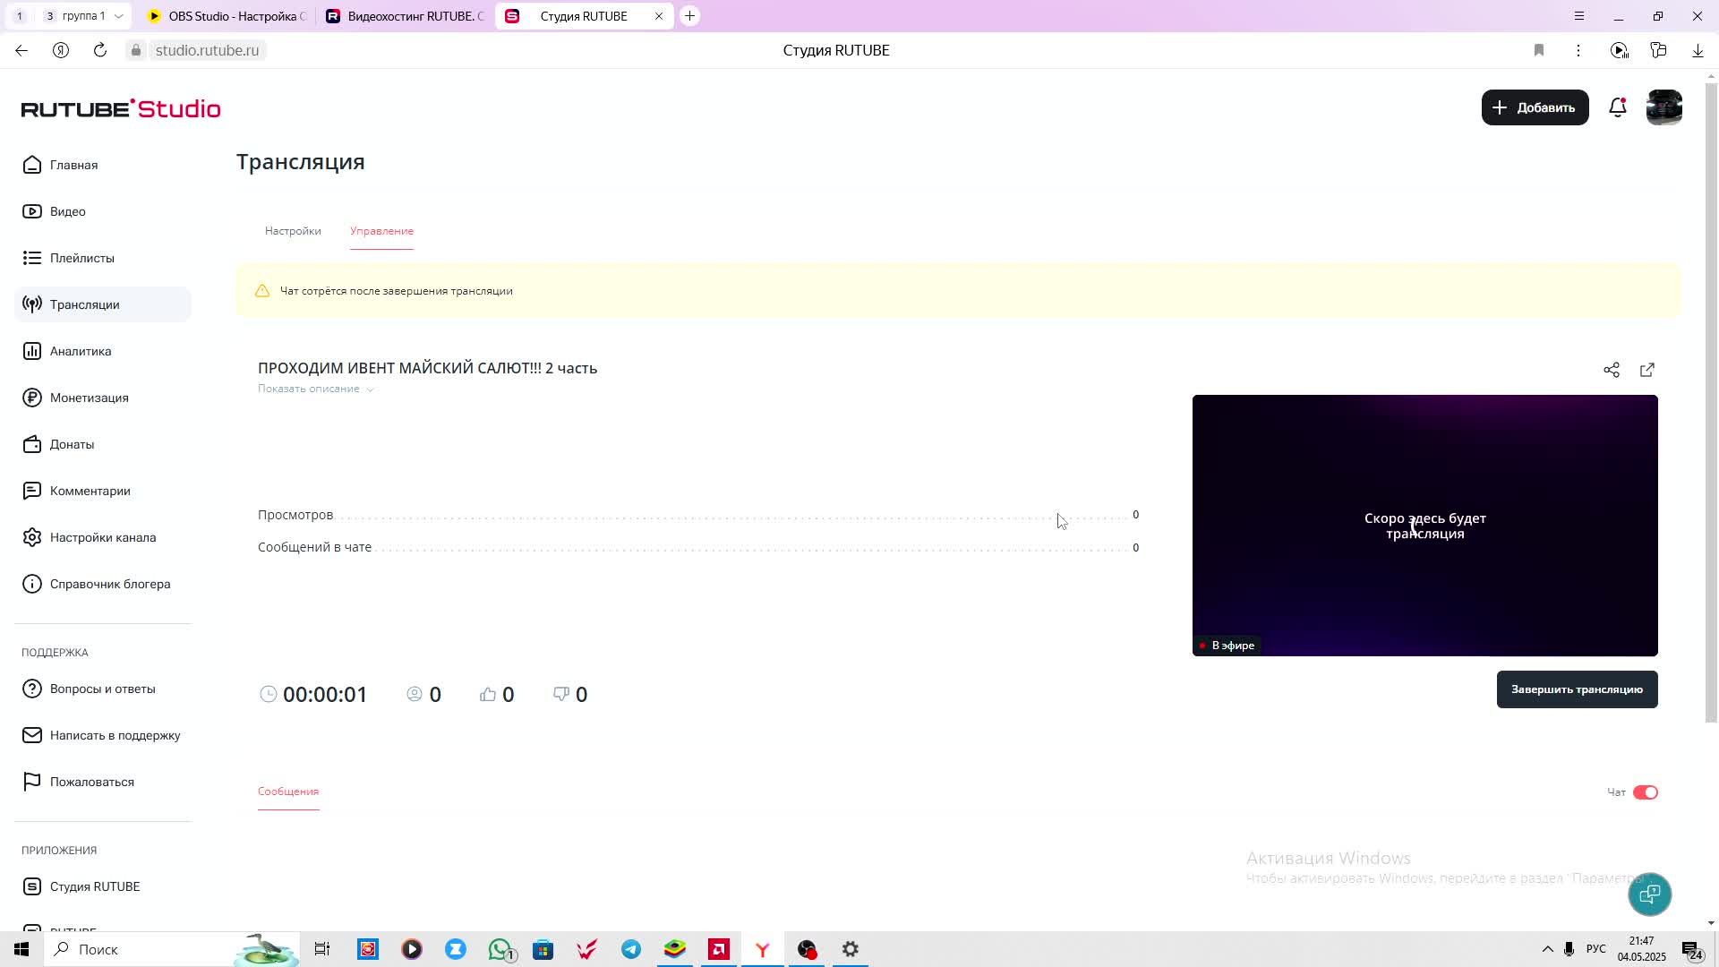Open browser three-dot menu
This screenshot has height=967, width=1719.
[x=1578, y=50]
